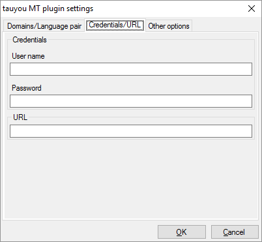Select the Credentials/URL tab
This screenshot has width=262, height=242.
point(115,25)
